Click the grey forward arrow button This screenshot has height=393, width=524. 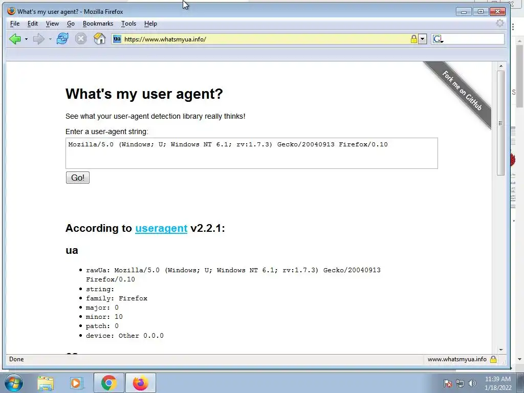coord(39,39)
